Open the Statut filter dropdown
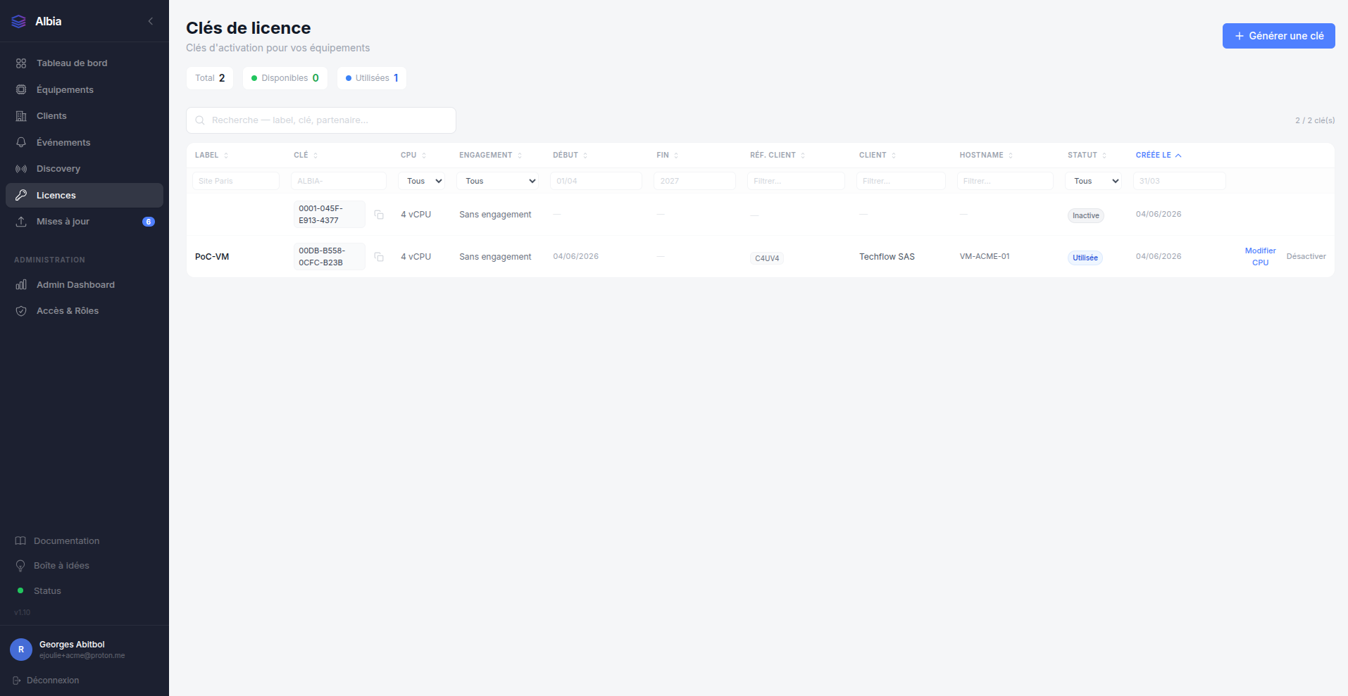 (1093, 181)
